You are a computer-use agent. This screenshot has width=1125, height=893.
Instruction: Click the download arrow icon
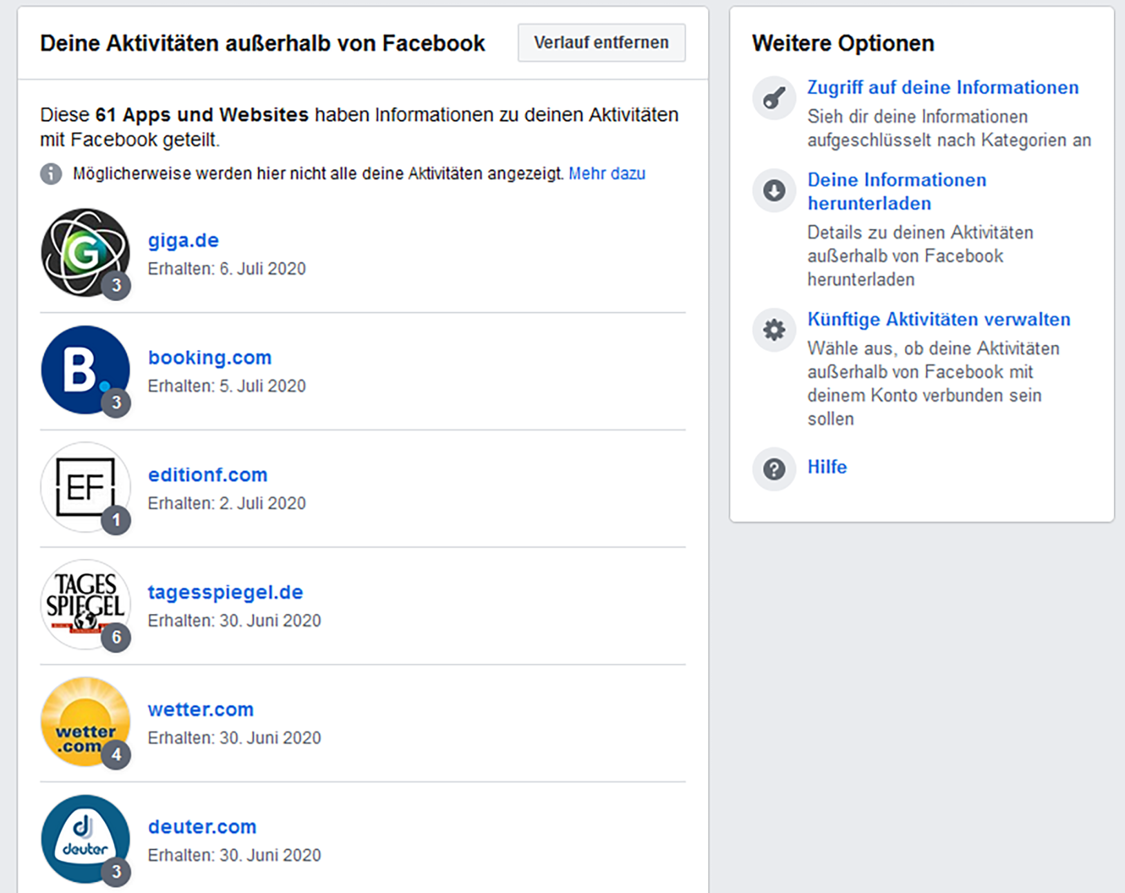pos(774,190)
